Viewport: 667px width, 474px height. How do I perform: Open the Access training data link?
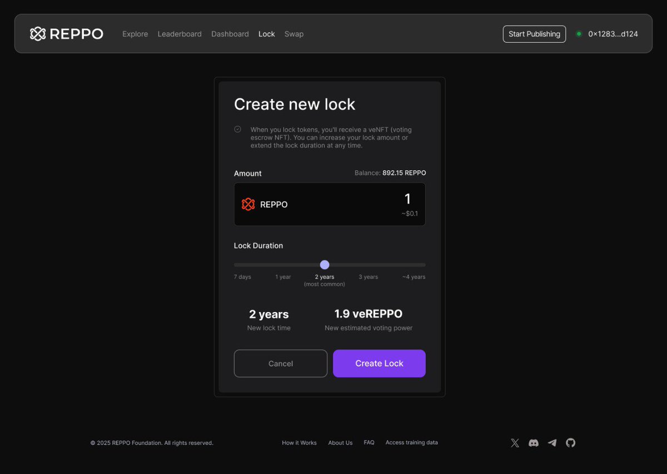[412, 443]
